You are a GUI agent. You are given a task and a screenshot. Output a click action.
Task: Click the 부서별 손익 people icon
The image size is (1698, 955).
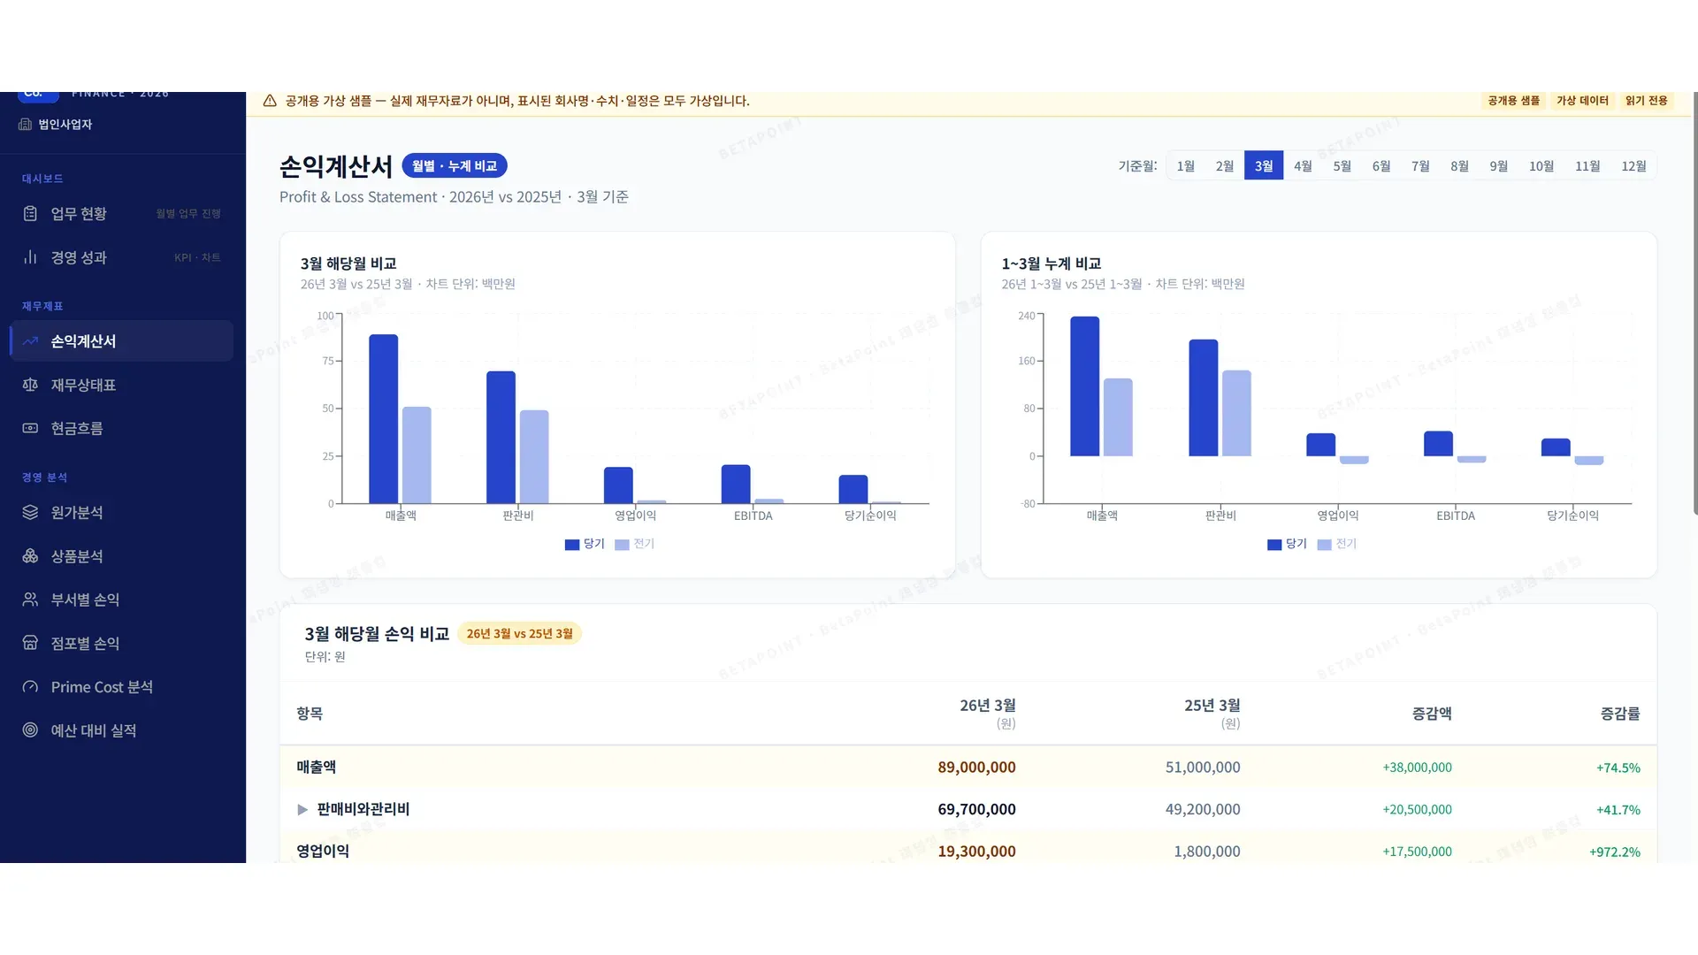[30, 600]
